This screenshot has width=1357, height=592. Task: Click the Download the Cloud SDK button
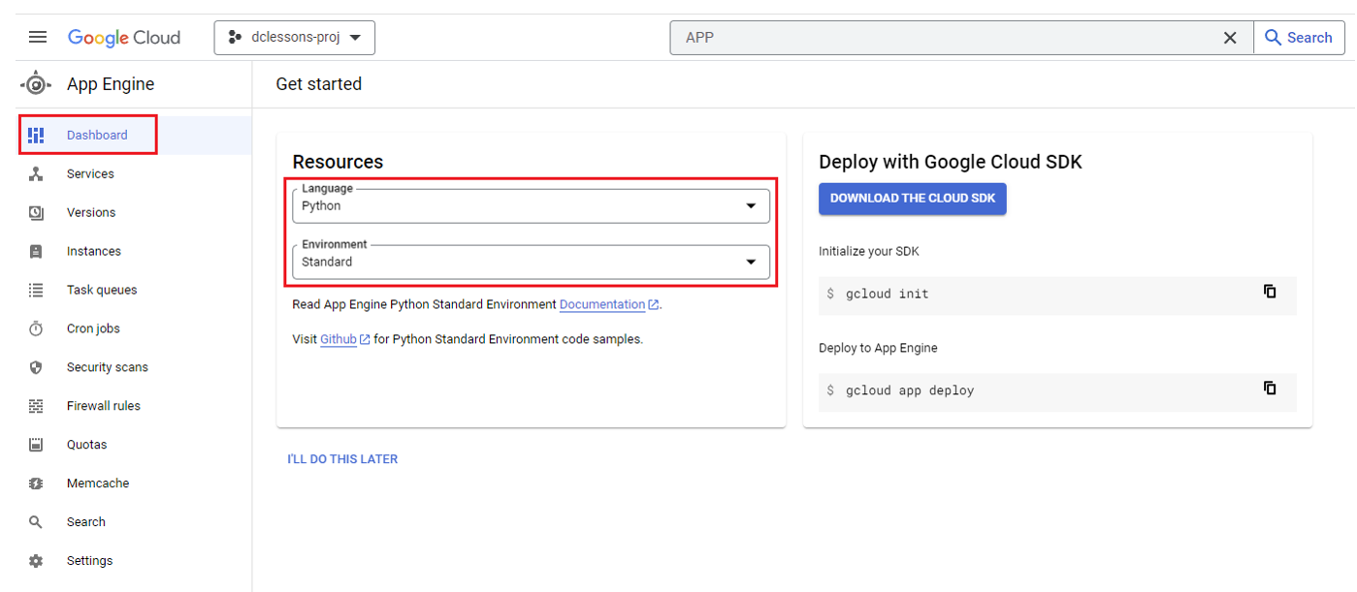913,199
